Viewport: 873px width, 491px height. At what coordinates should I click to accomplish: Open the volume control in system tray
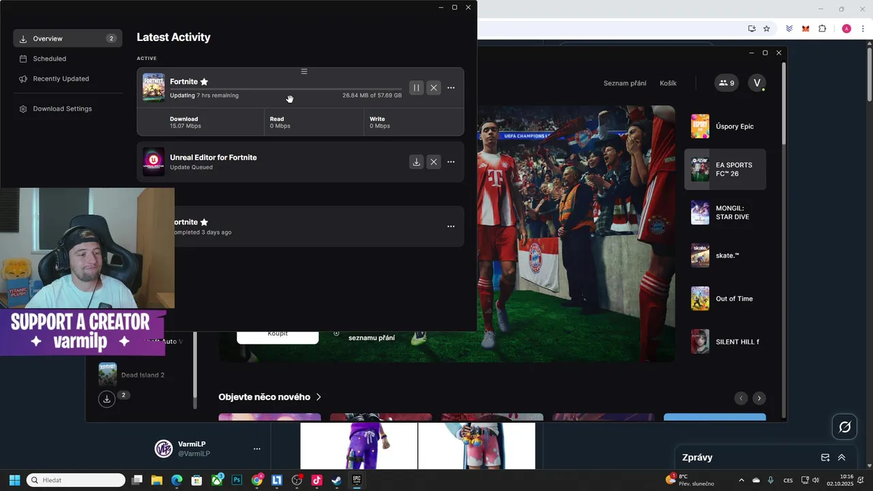click(816, 480)
